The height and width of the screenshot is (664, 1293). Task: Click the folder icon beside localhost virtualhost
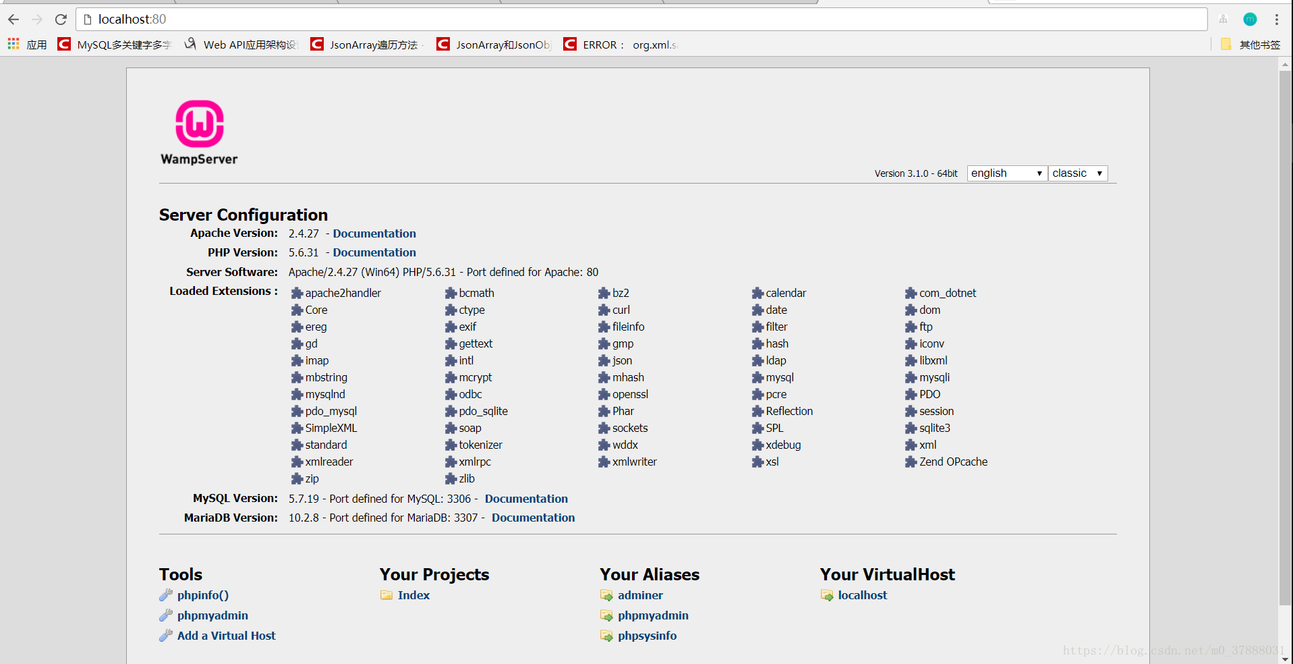click(827, 595)
